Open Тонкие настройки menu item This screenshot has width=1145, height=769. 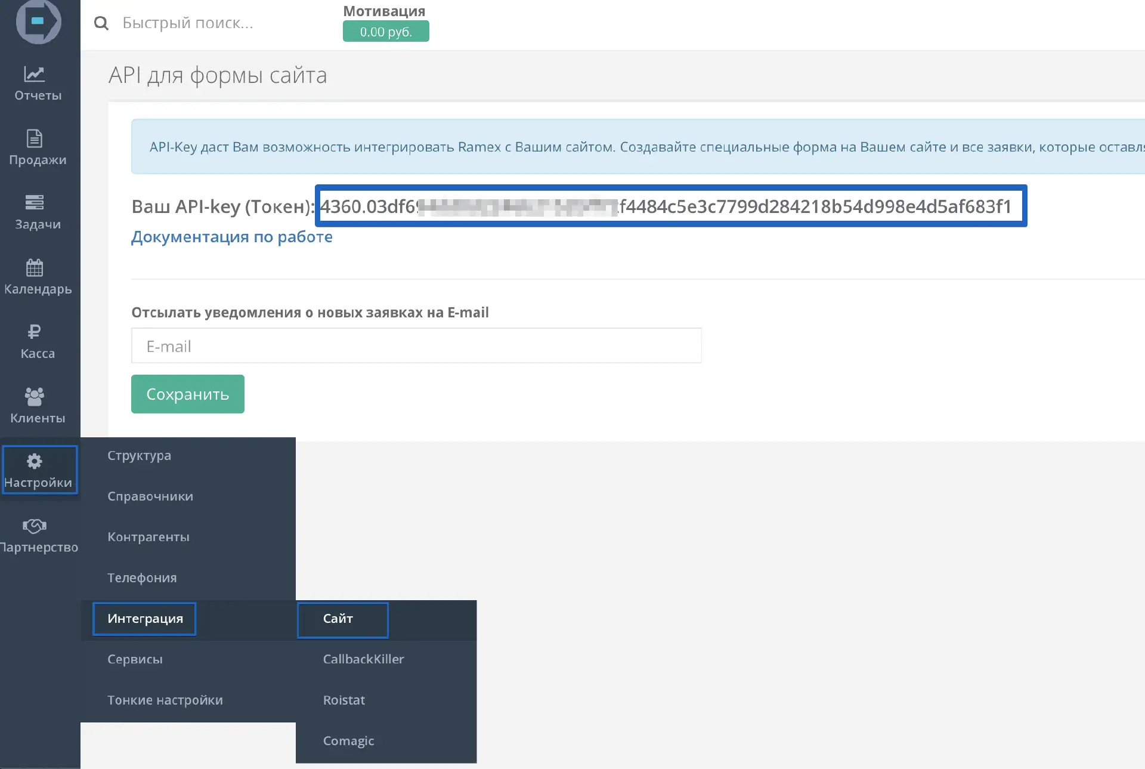click(x=165, y=700)
